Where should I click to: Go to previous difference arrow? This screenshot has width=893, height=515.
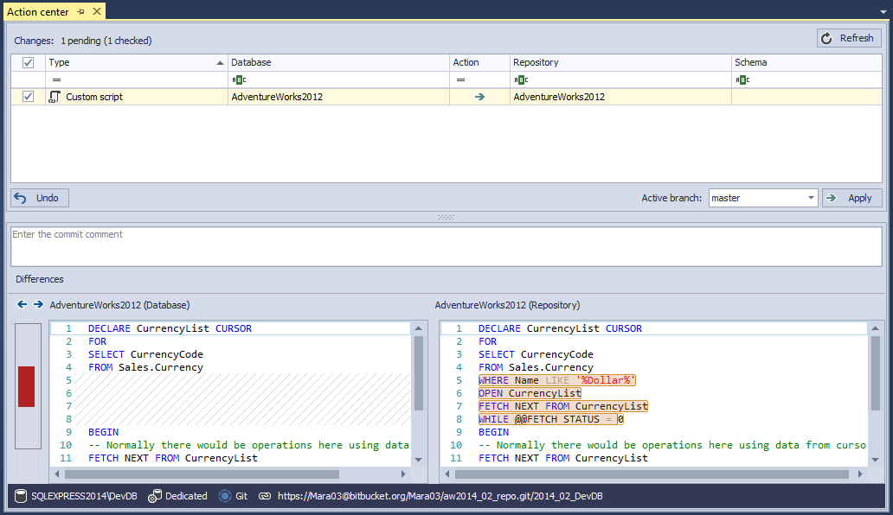pyautogui.click(x=22, y=304)
